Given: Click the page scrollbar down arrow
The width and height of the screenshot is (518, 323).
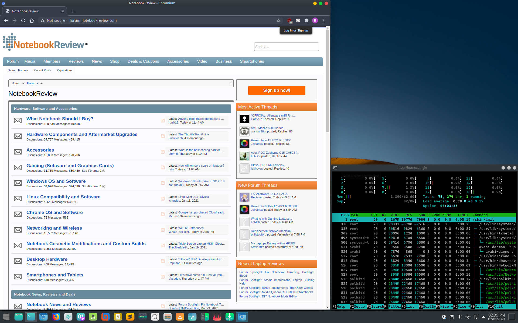Looking at the screenshot, I should click(x=328, y=307).
